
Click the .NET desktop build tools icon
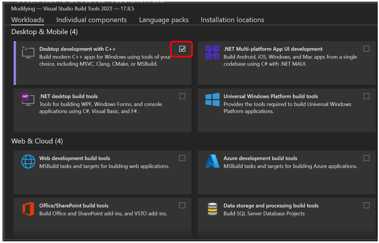(x=28, y=100)
